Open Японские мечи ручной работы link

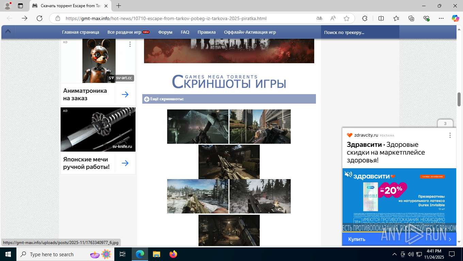click(x=86, y=163)
